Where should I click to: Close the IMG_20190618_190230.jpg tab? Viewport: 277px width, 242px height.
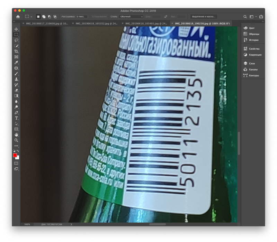click(172, 24)
